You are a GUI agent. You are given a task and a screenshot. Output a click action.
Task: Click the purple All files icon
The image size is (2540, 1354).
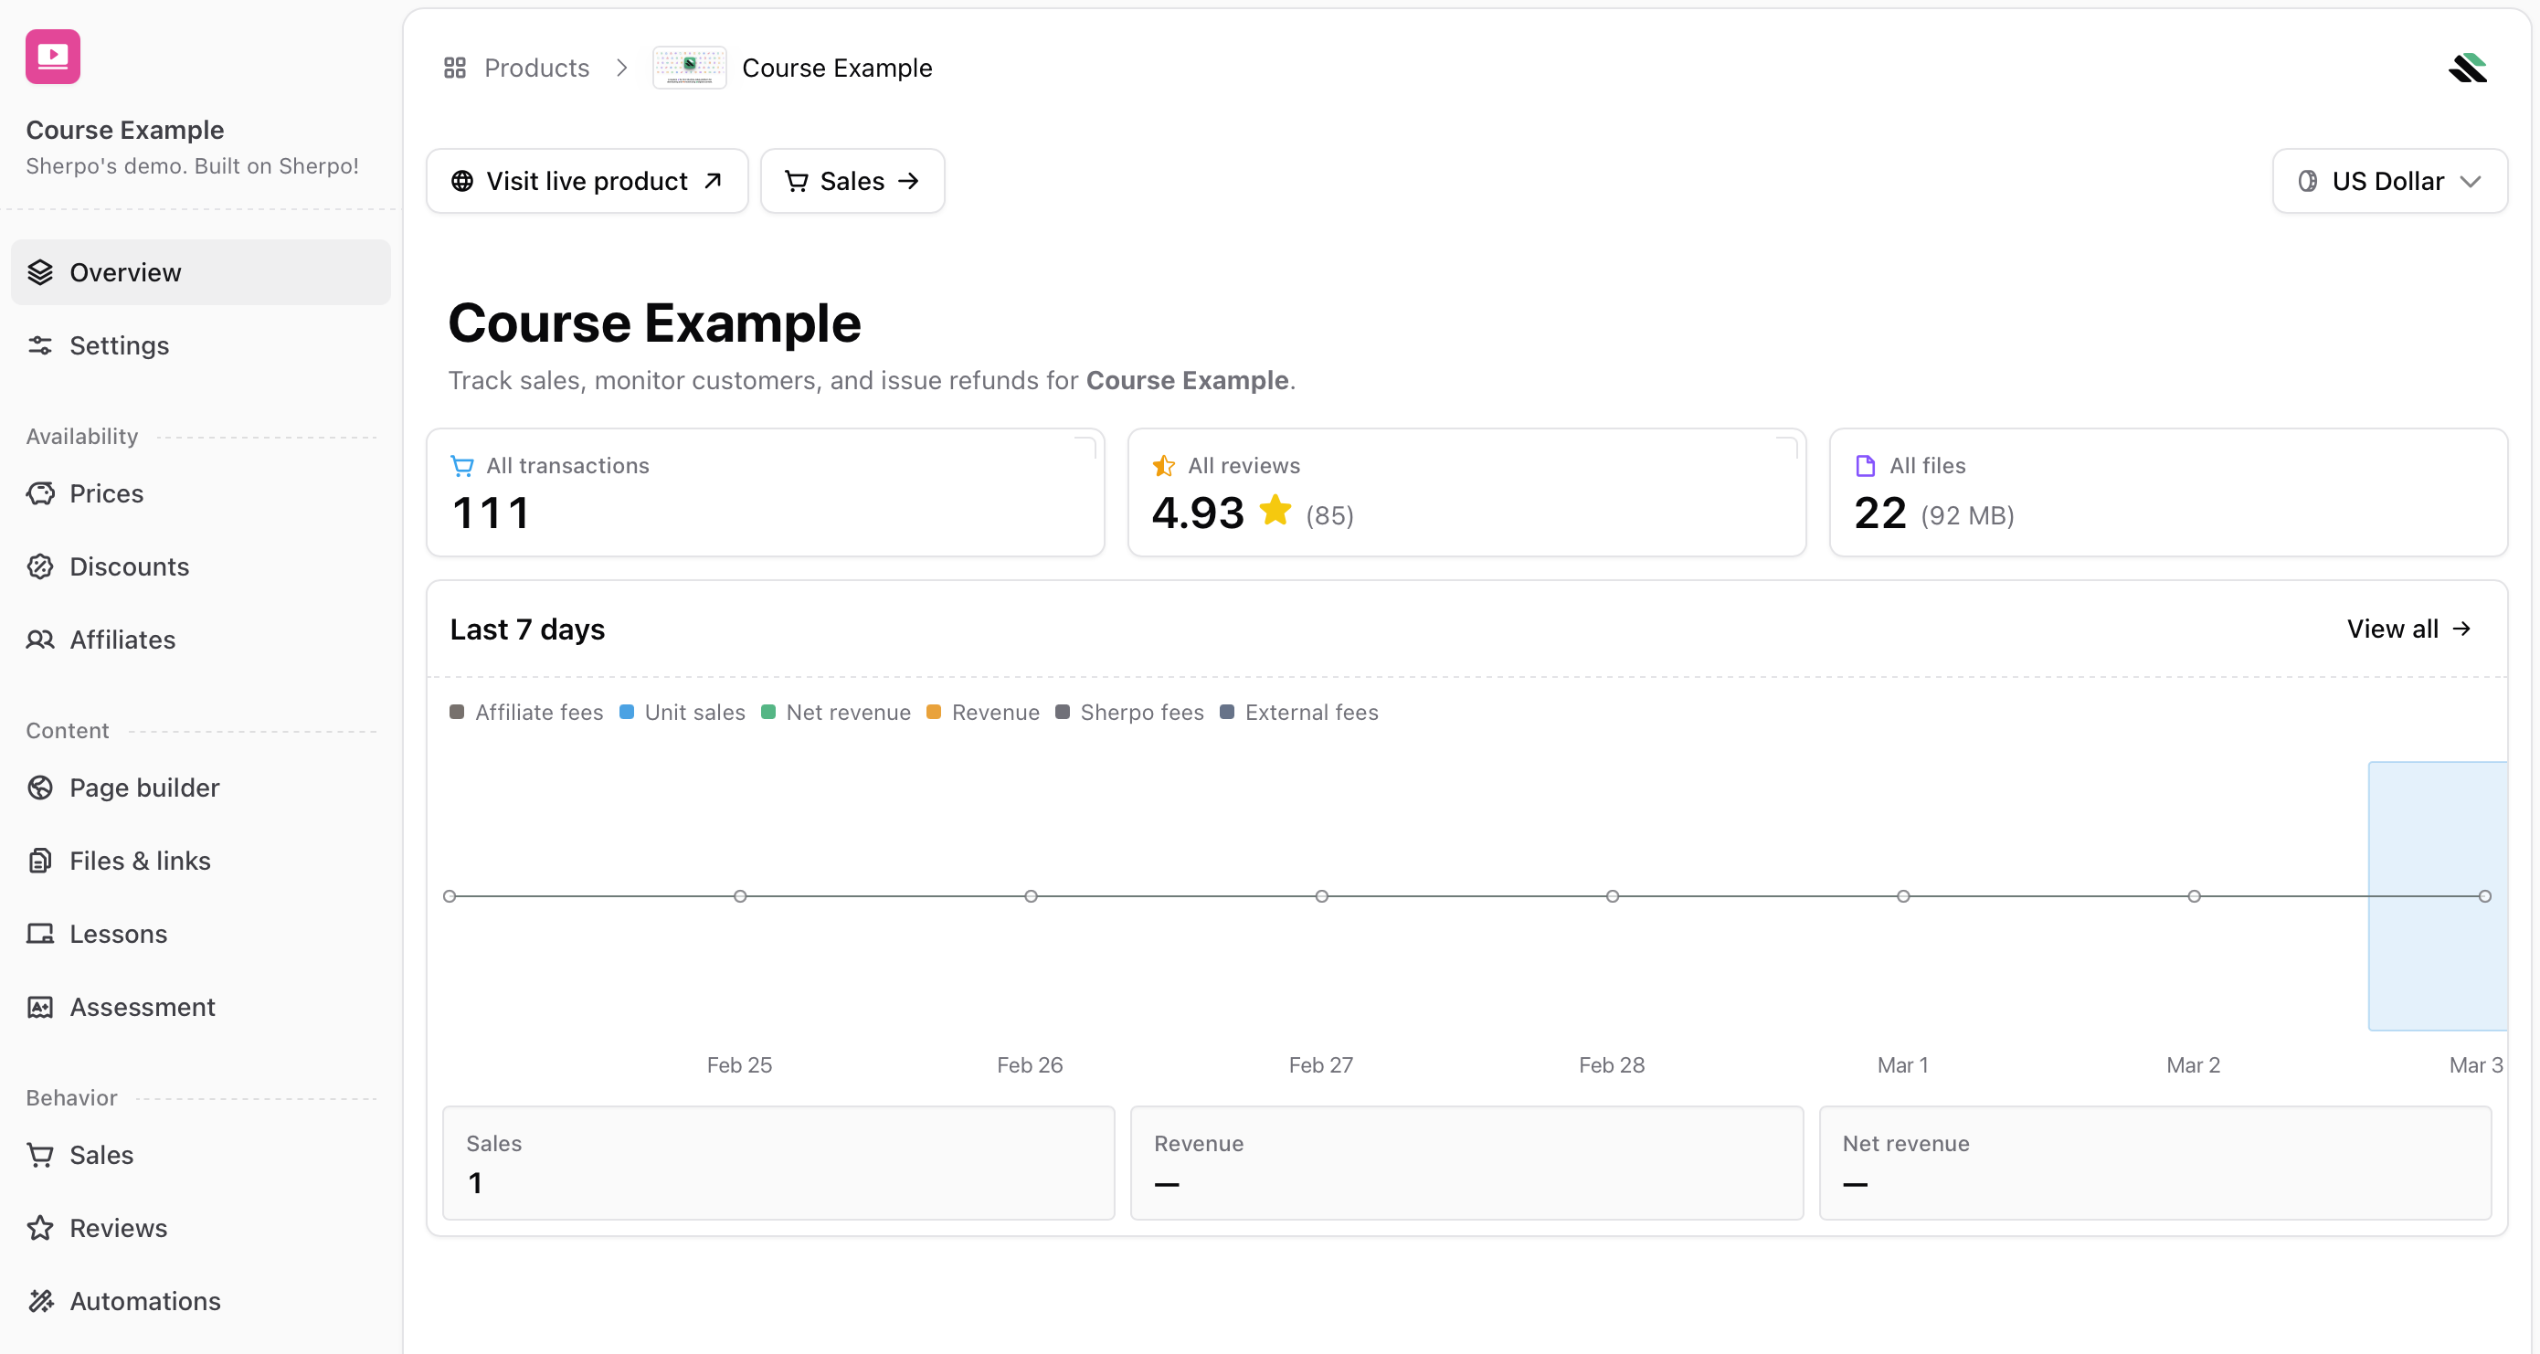pos(1865,465)
